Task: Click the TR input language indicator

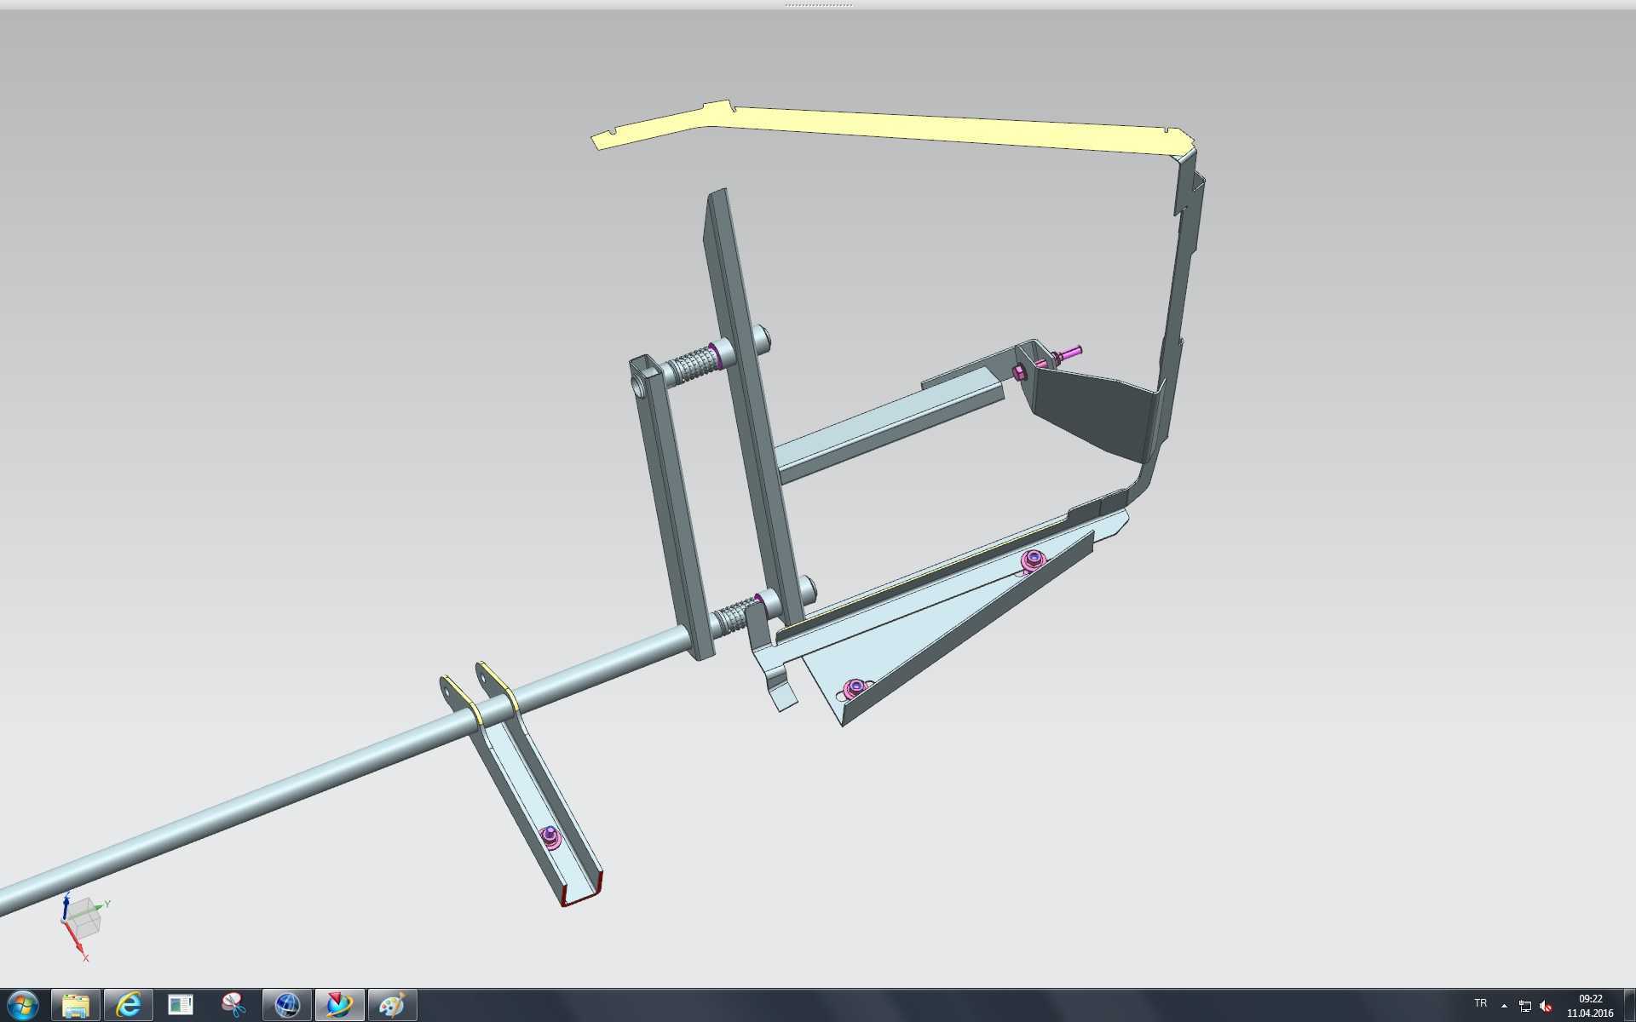Action: coord(1480,1003)
